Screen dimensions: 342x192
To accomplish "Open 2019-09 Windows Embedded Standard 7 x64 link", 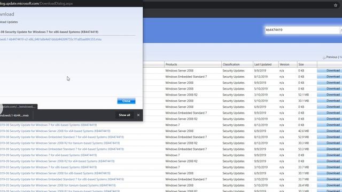I will pos(62,149).
